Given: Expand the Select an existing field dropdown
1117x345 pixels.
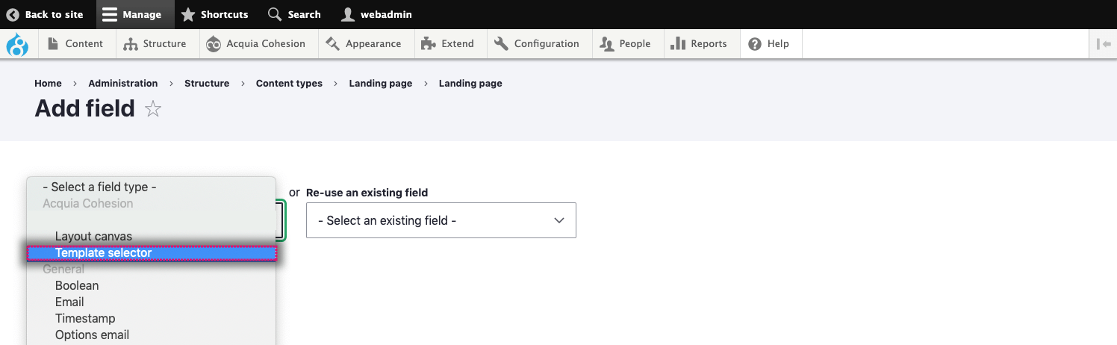Looking at the screenshot, I should click(441, 220).
